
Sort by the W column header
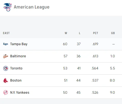66,33
